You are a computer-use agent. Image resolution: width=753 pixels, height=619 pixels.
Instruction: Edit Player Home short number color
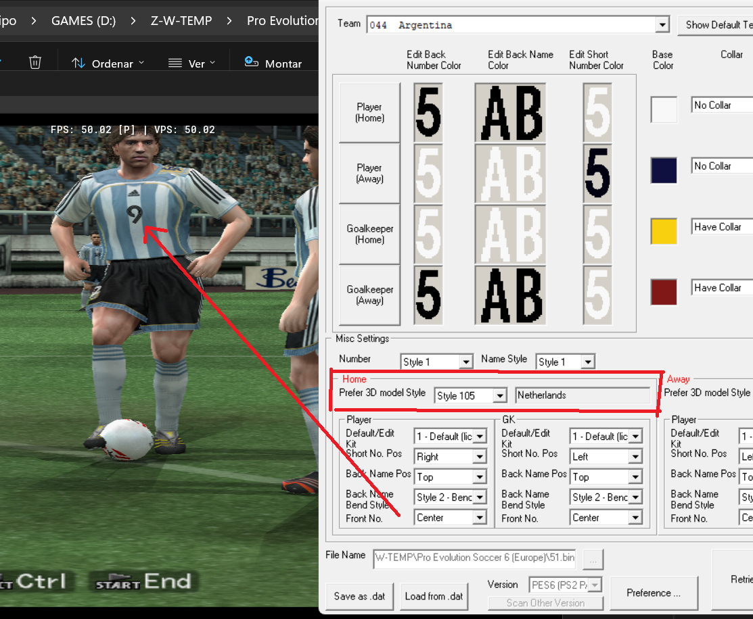(597, 113)
